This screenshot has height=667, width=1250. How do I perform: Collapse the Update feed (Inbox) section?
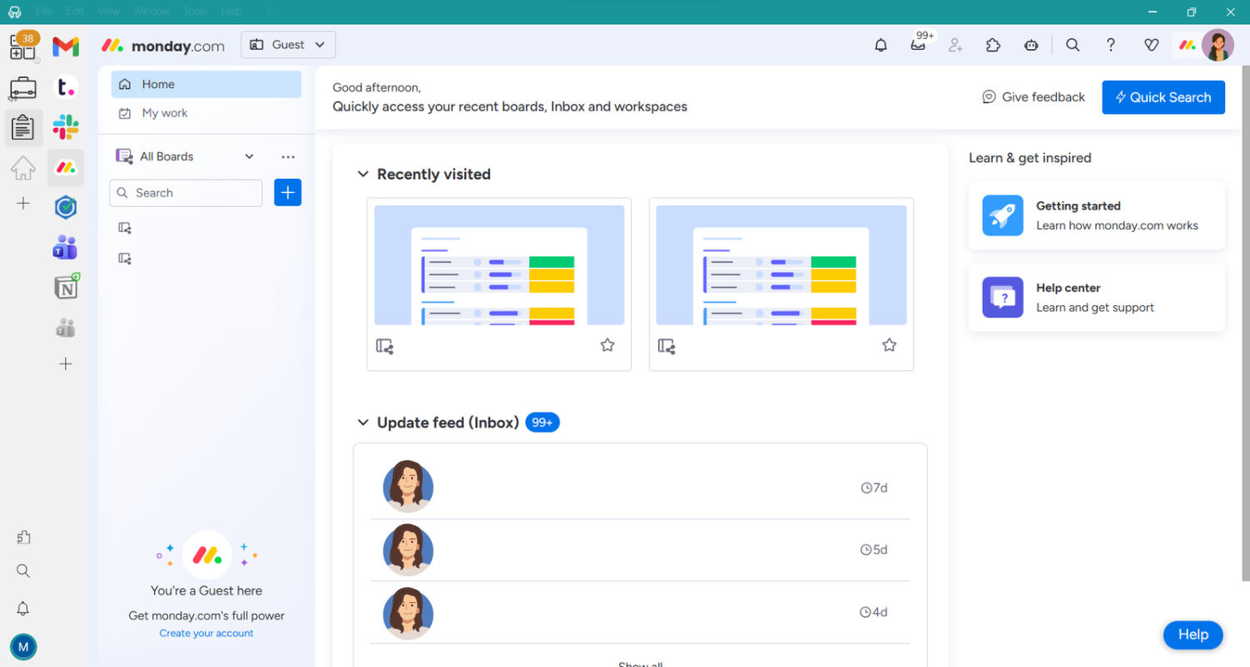click(x=363, y=422)
